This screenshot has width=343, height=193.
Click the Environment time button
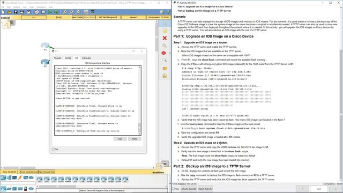(159, 17)
